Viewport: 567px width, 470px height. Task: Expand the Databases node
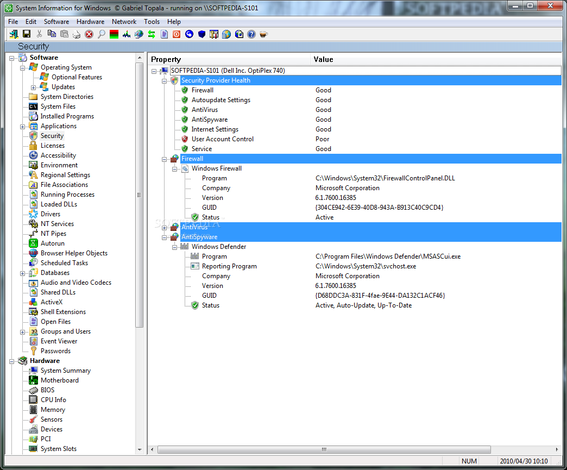(22, 273)
